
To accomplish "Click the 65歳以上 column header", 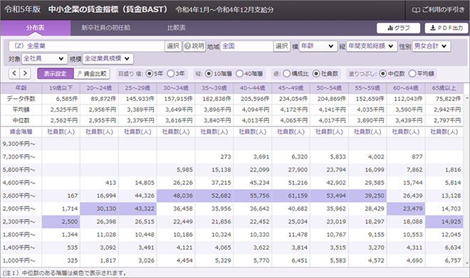I will point(444,88).
